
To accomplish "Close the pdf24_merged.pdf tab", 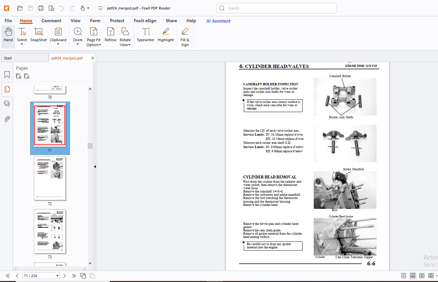I will pos(93,58).
